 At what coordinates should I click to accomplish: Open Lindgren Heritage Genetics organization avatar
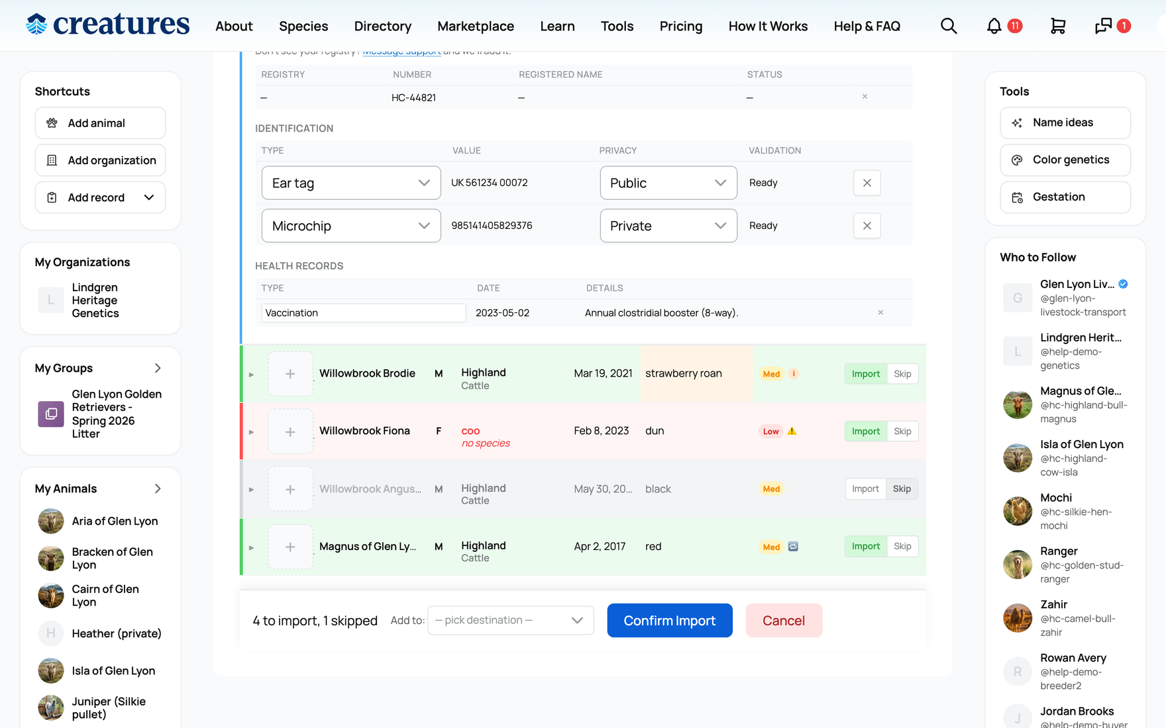coord(51,300)
